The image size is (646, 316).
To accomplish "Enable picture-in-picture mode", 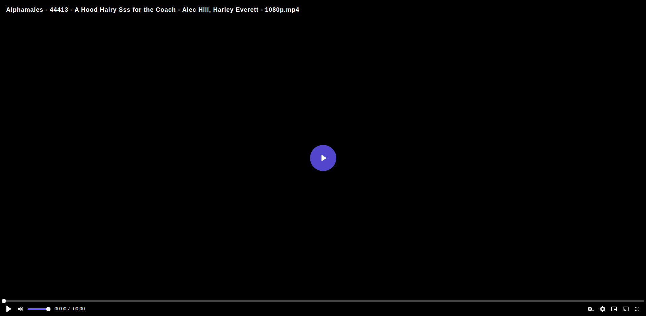I will click(614, 309).
